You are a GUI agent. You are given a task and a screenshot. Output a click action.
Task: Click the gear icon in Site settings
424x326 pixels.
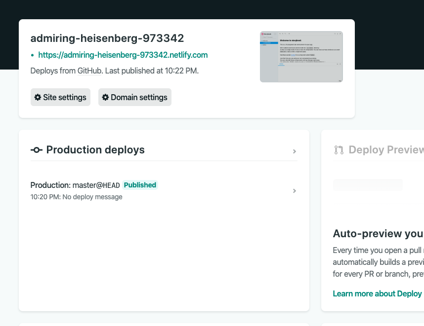tap(38, 98)
